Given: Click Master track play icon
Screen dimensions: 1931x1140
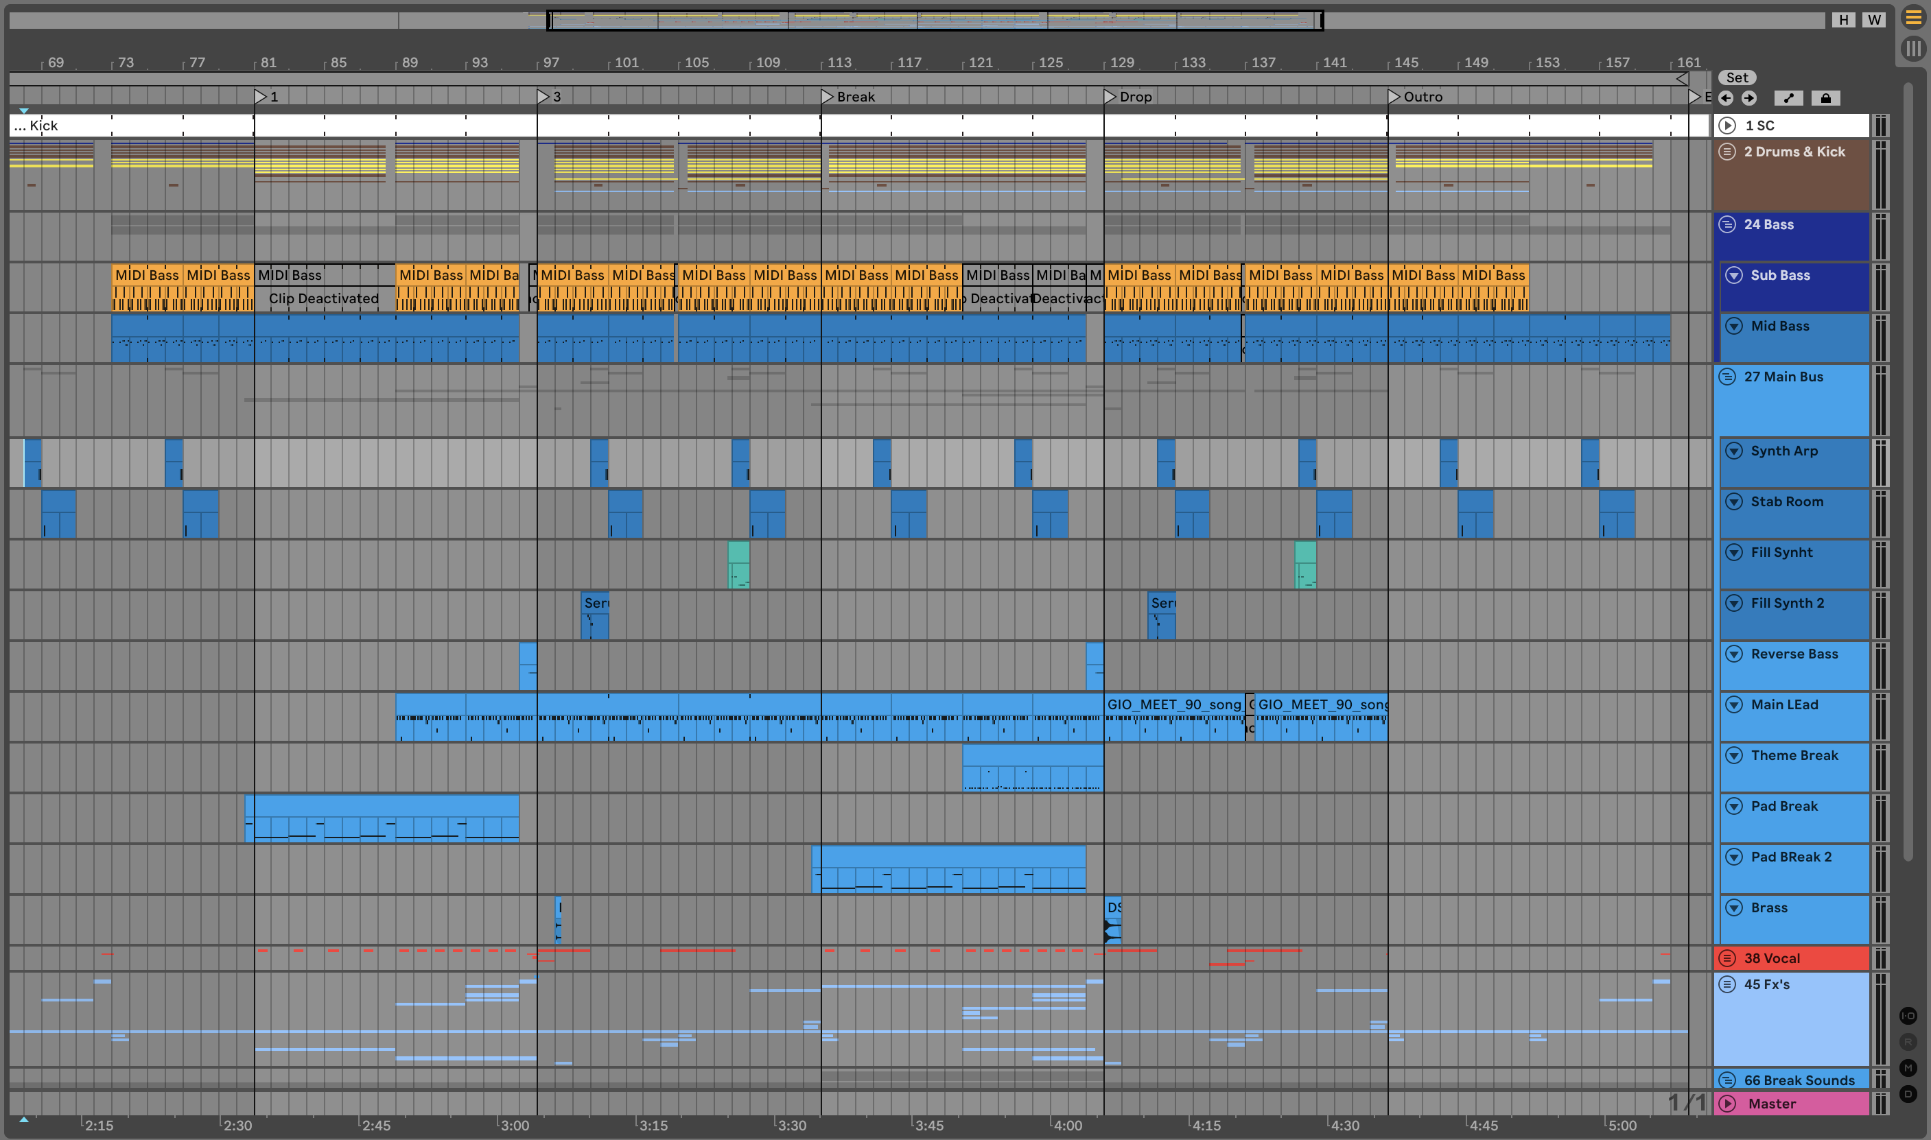Looking at the screenshot, I should pos(1727,1103).
